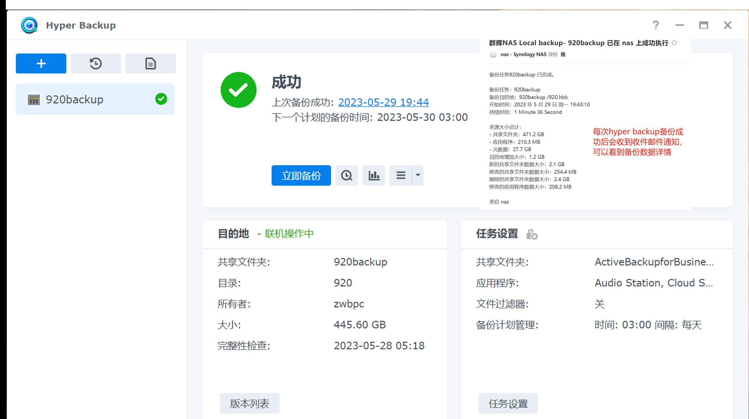
Task: Click the lock icon beside 任务设置 heading
Action: [x=532, y=234]
